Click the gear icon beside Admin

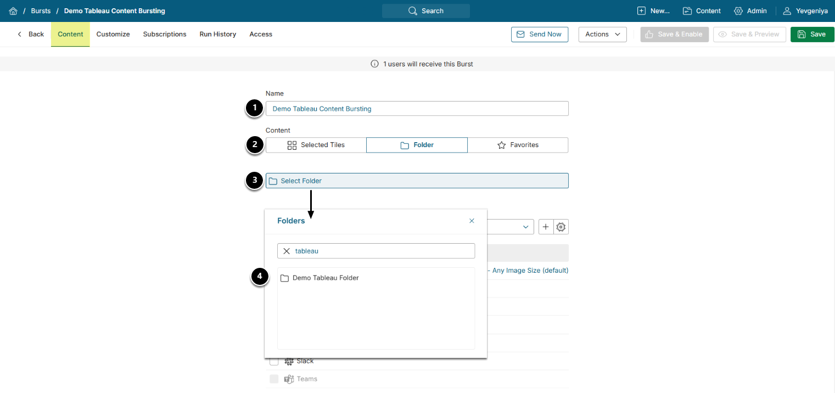[738, 11]
